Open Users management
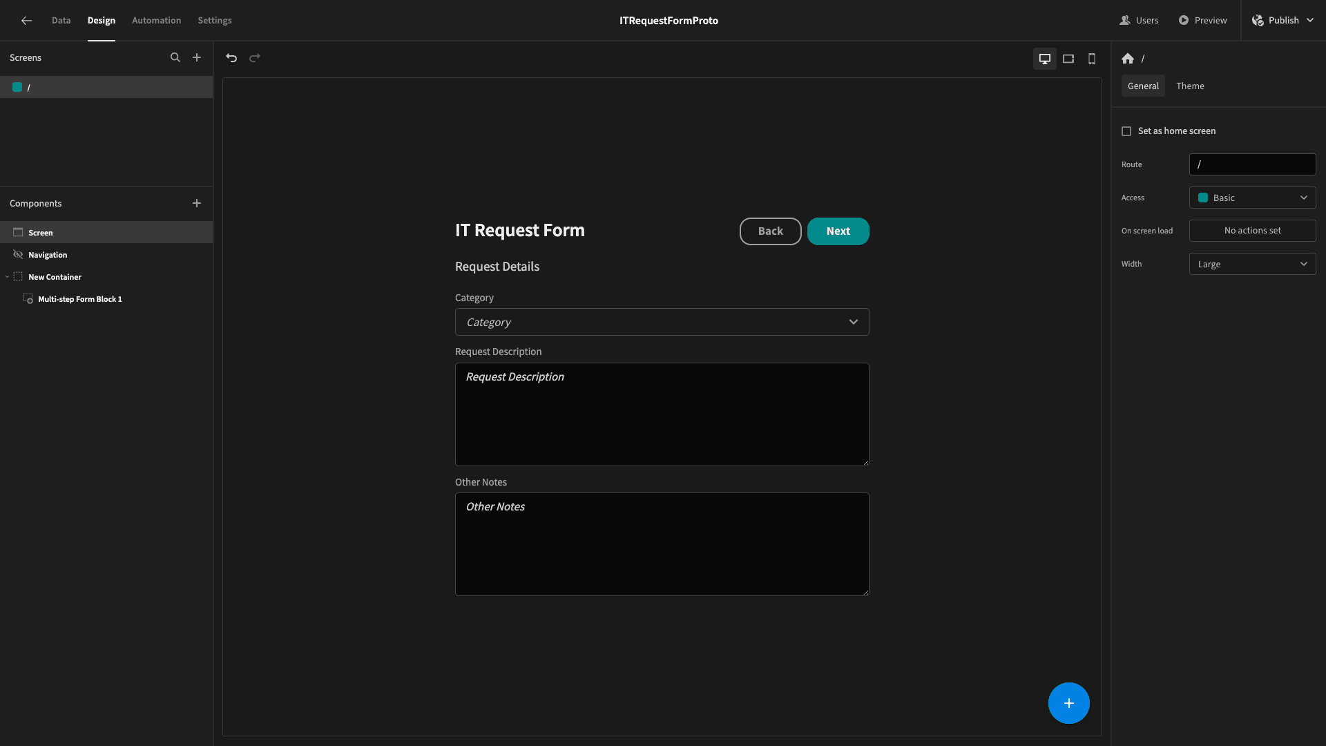This screenshot has width=1326, height=746. point(1140,21)
